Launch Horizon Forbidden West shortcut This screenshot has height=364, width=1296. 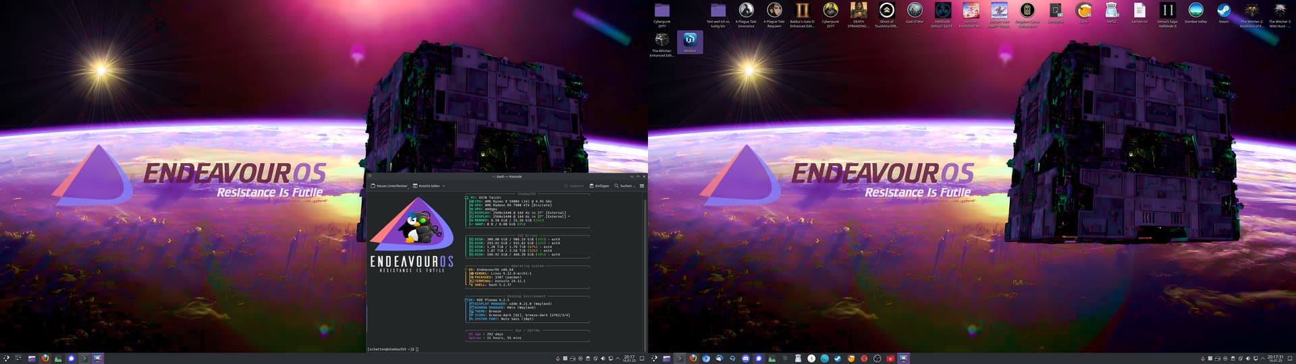[x=971, y=14]
